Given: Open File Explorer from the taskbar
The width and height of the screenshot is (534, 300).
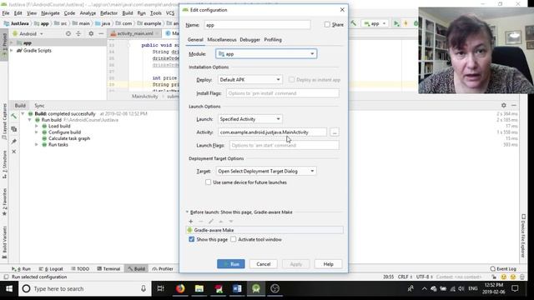Looking at the screenshot, I should click(x=199, y=289).
